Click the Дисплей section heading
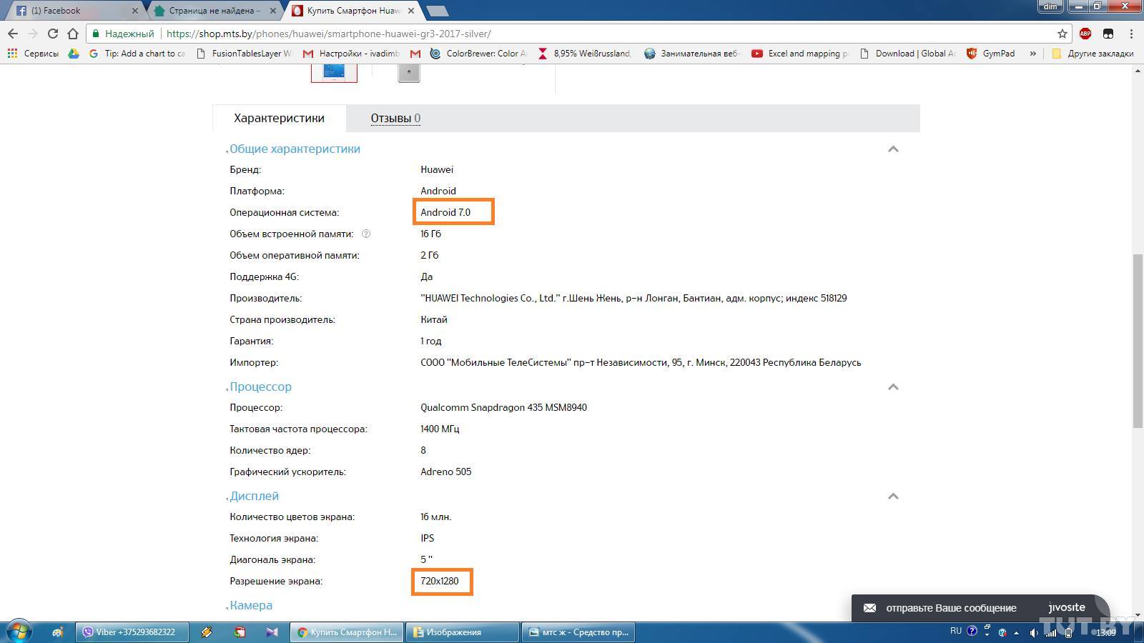The image size is (1144, 643). pyautogui.click(x=254, y=497)
